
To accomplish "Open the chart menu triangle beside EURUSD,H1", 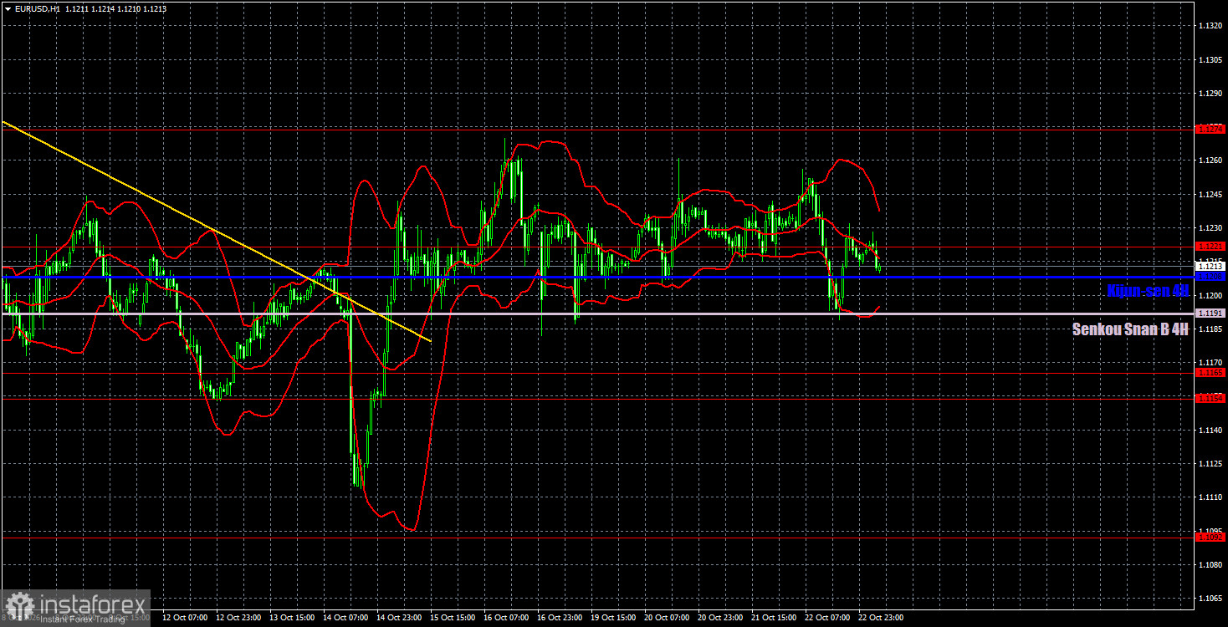I will point(8,8).
